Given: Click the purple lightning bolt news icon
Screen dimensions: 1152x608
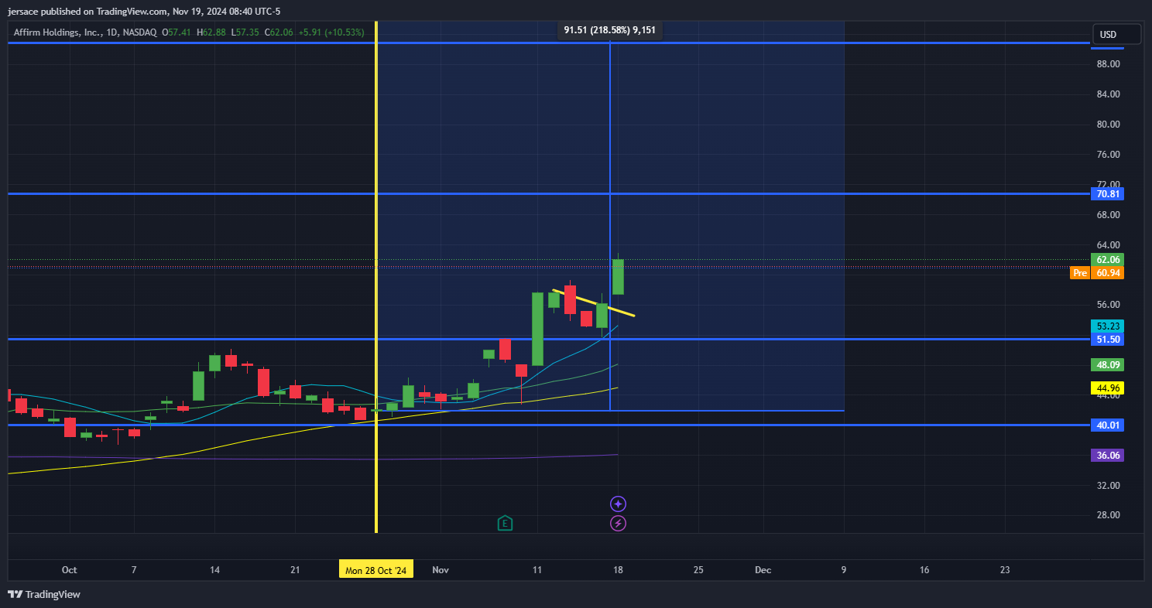Looking at the screenshot, I should (x=618, y=524).
